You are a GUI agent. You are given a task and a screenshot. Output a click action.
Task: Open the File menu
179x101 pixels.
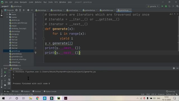6,2
